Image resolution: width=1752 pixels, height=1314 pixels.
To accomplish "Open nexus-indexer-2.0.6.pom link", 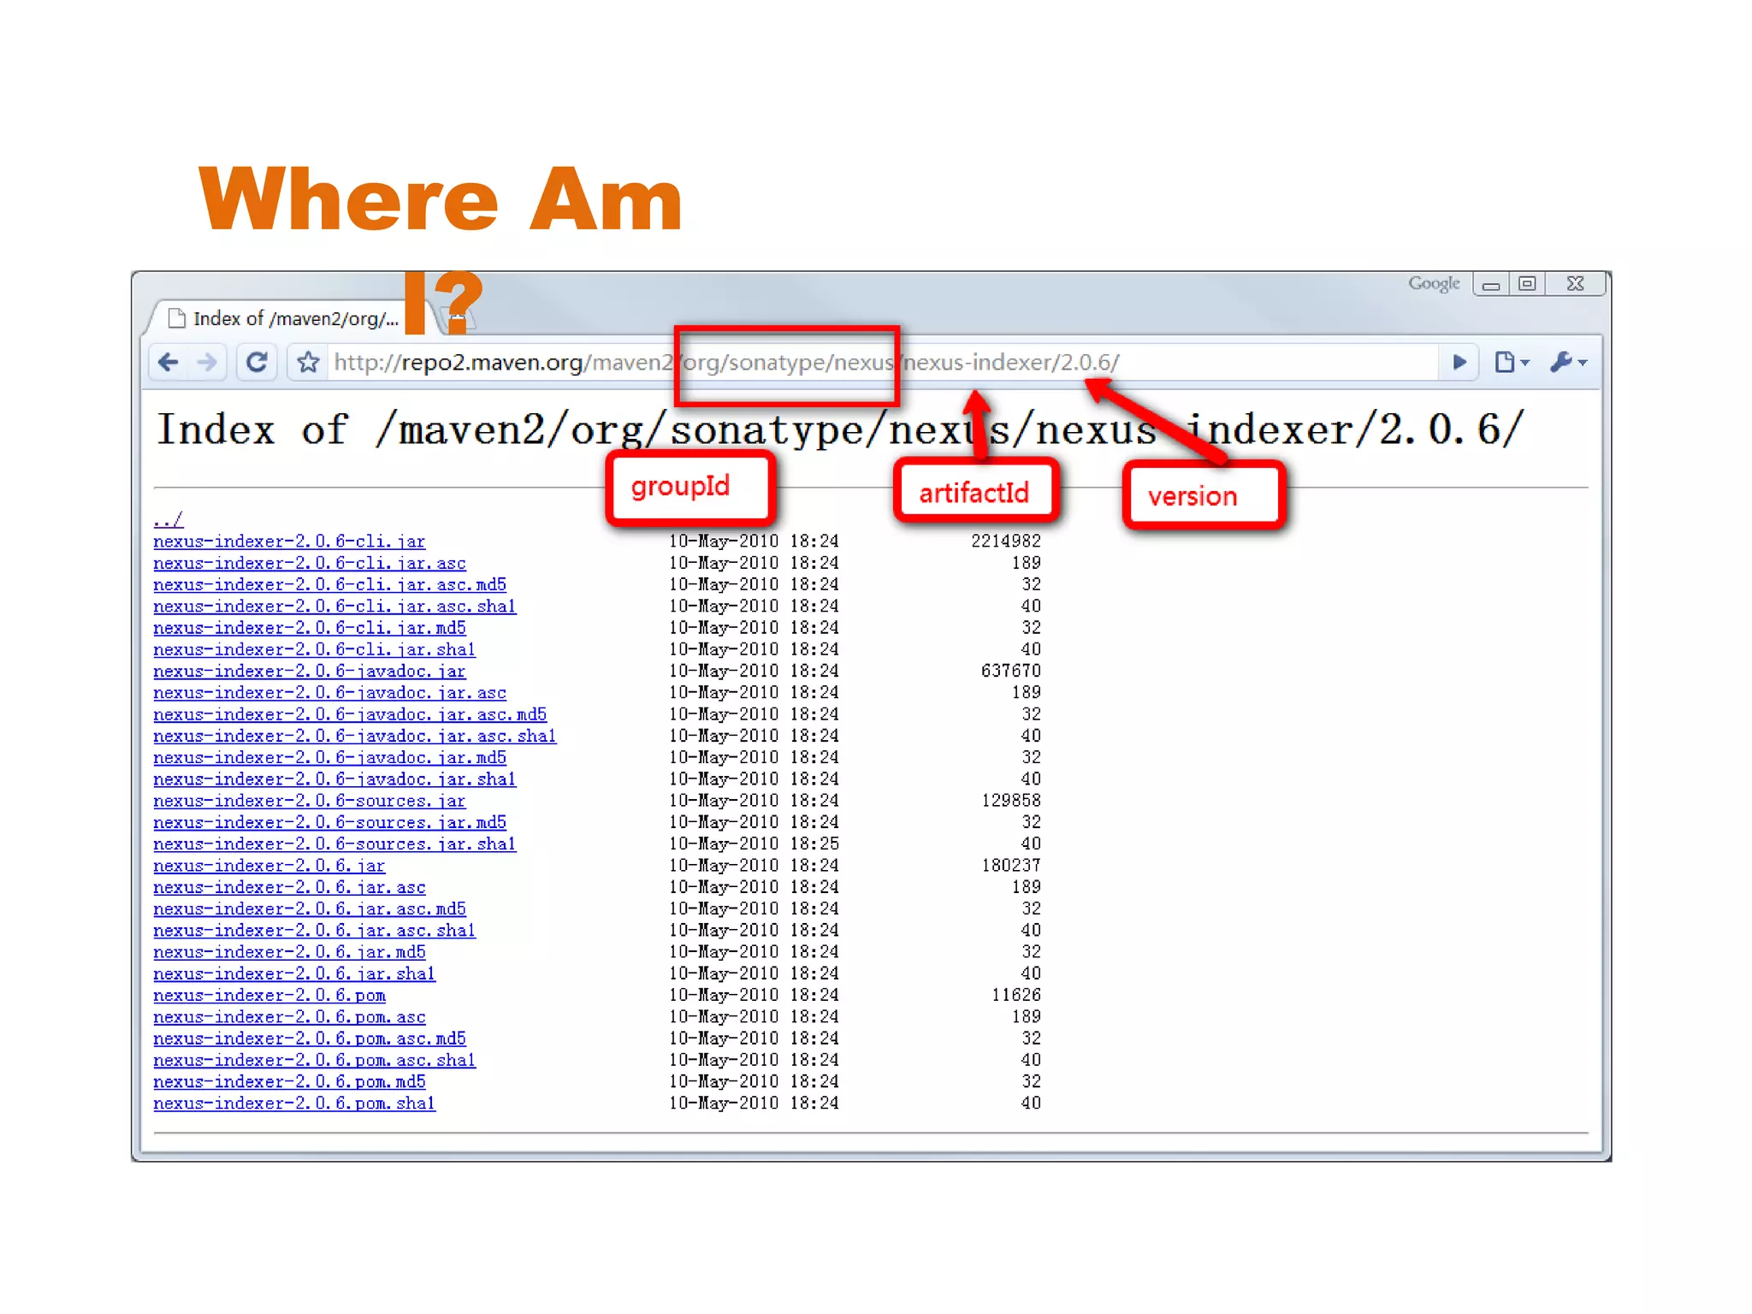I will 269,996.
